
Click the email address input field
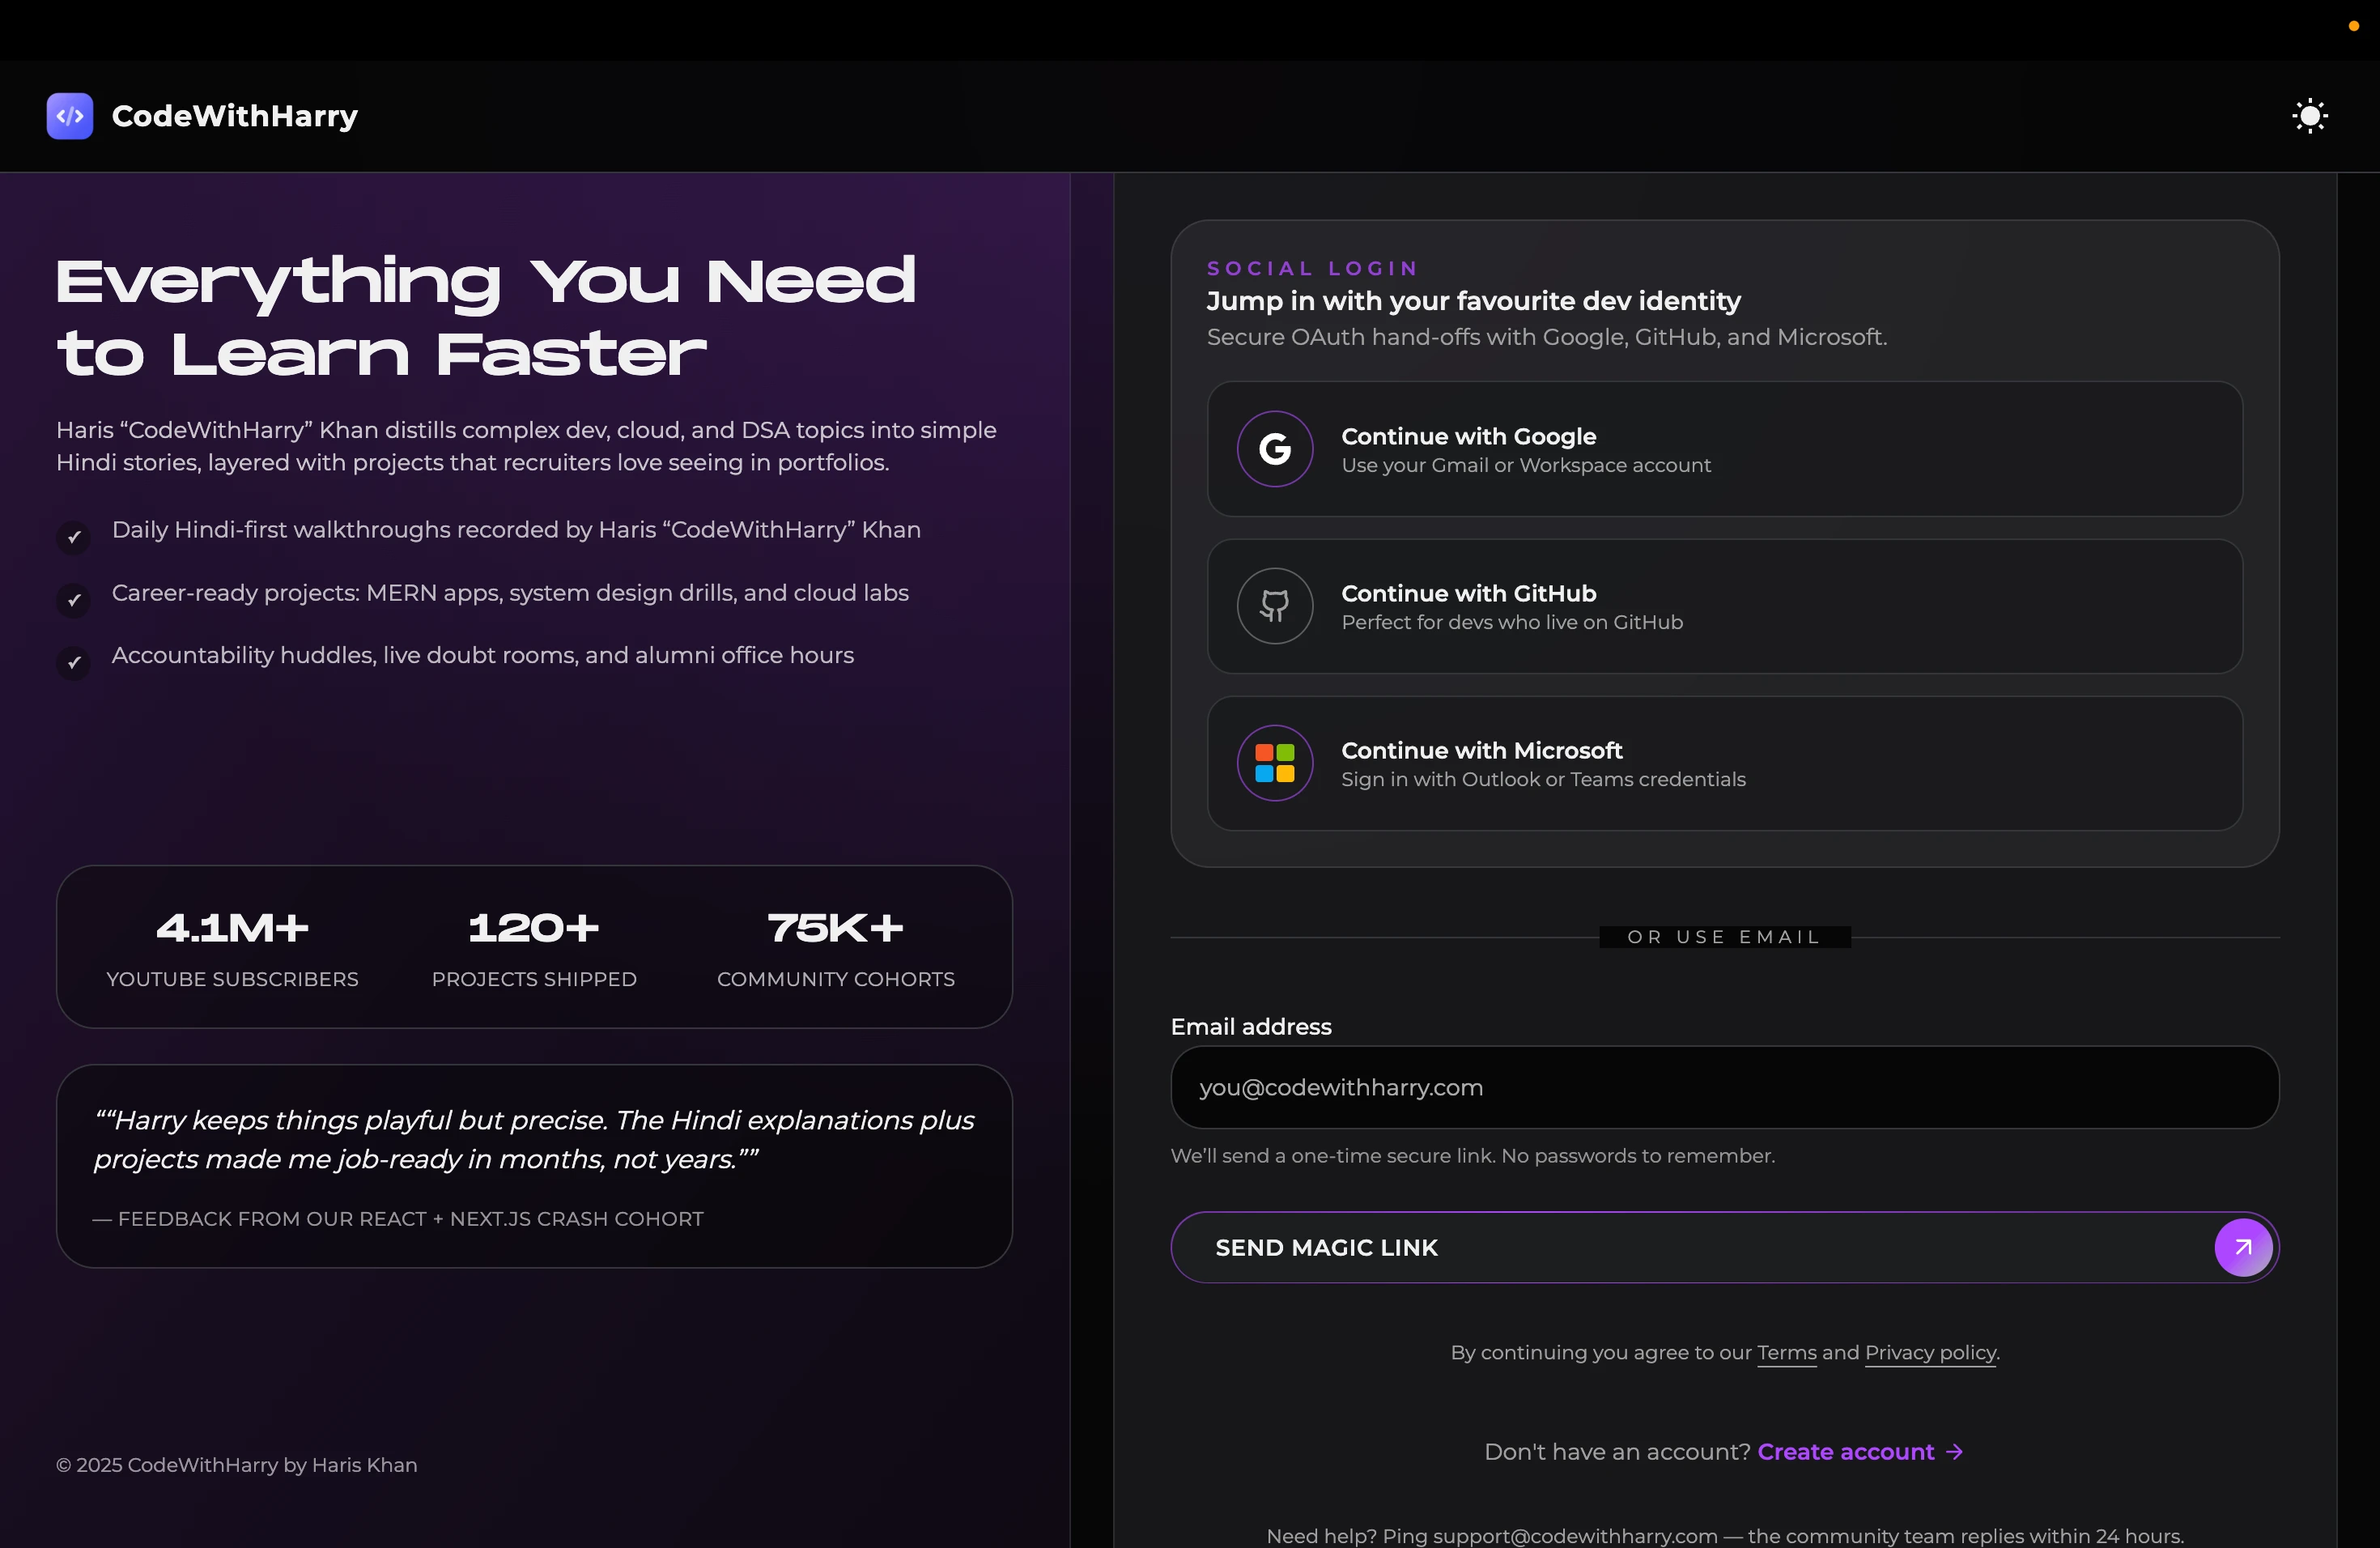(x=1724, y=1087)
